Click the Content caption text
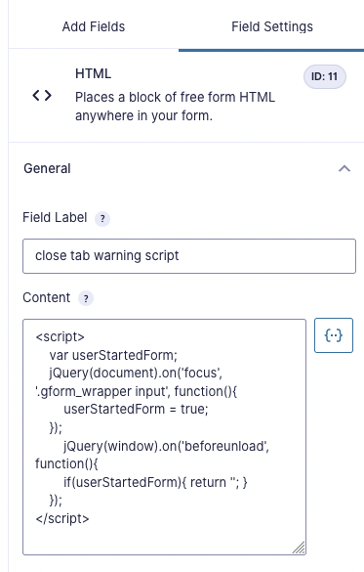The width and height of the screenshot is (364, 572). click(46, 297)
